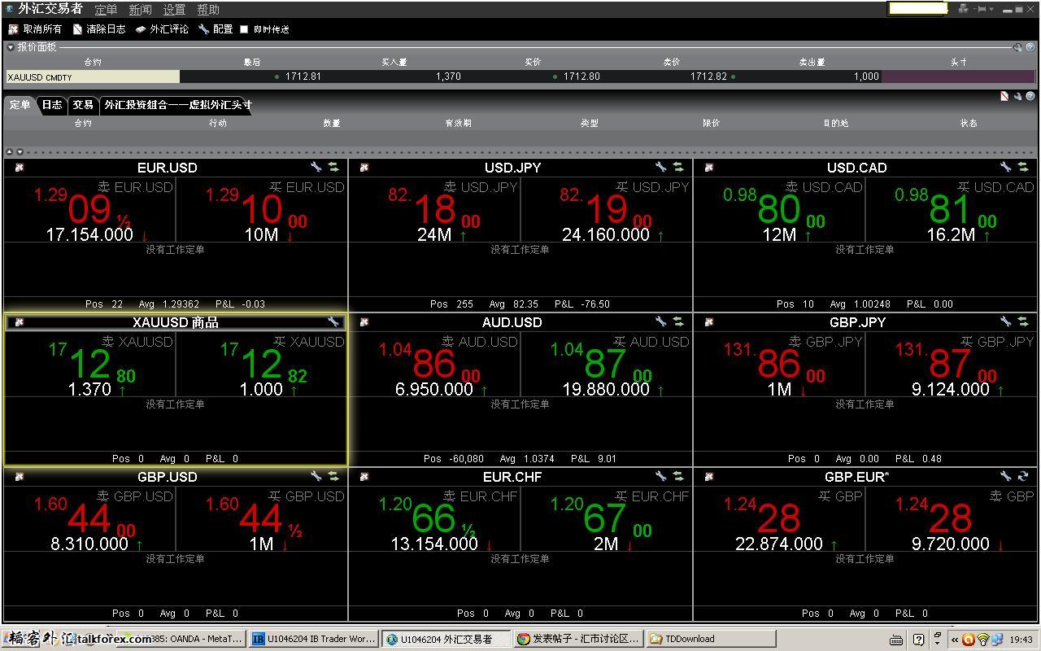Click 清除日志 clear log button
This screenshot has width=1041, height=651.
pos(99,29)
